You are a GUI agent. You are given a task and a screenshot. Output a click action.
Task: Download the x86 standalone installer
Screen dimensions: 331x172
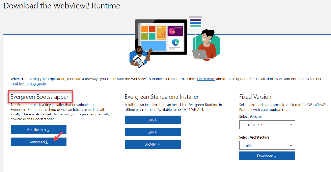[153, 120]
